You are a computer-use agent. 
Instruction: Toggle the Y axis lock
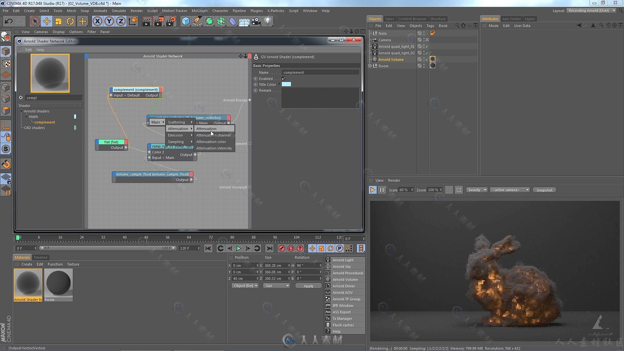click(x=109, y=21)
